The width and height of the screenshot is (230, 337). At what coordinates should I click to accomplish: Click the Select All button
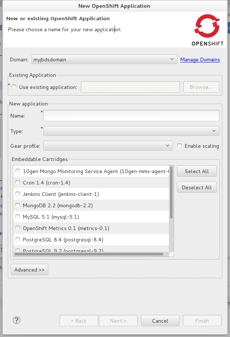197,171
